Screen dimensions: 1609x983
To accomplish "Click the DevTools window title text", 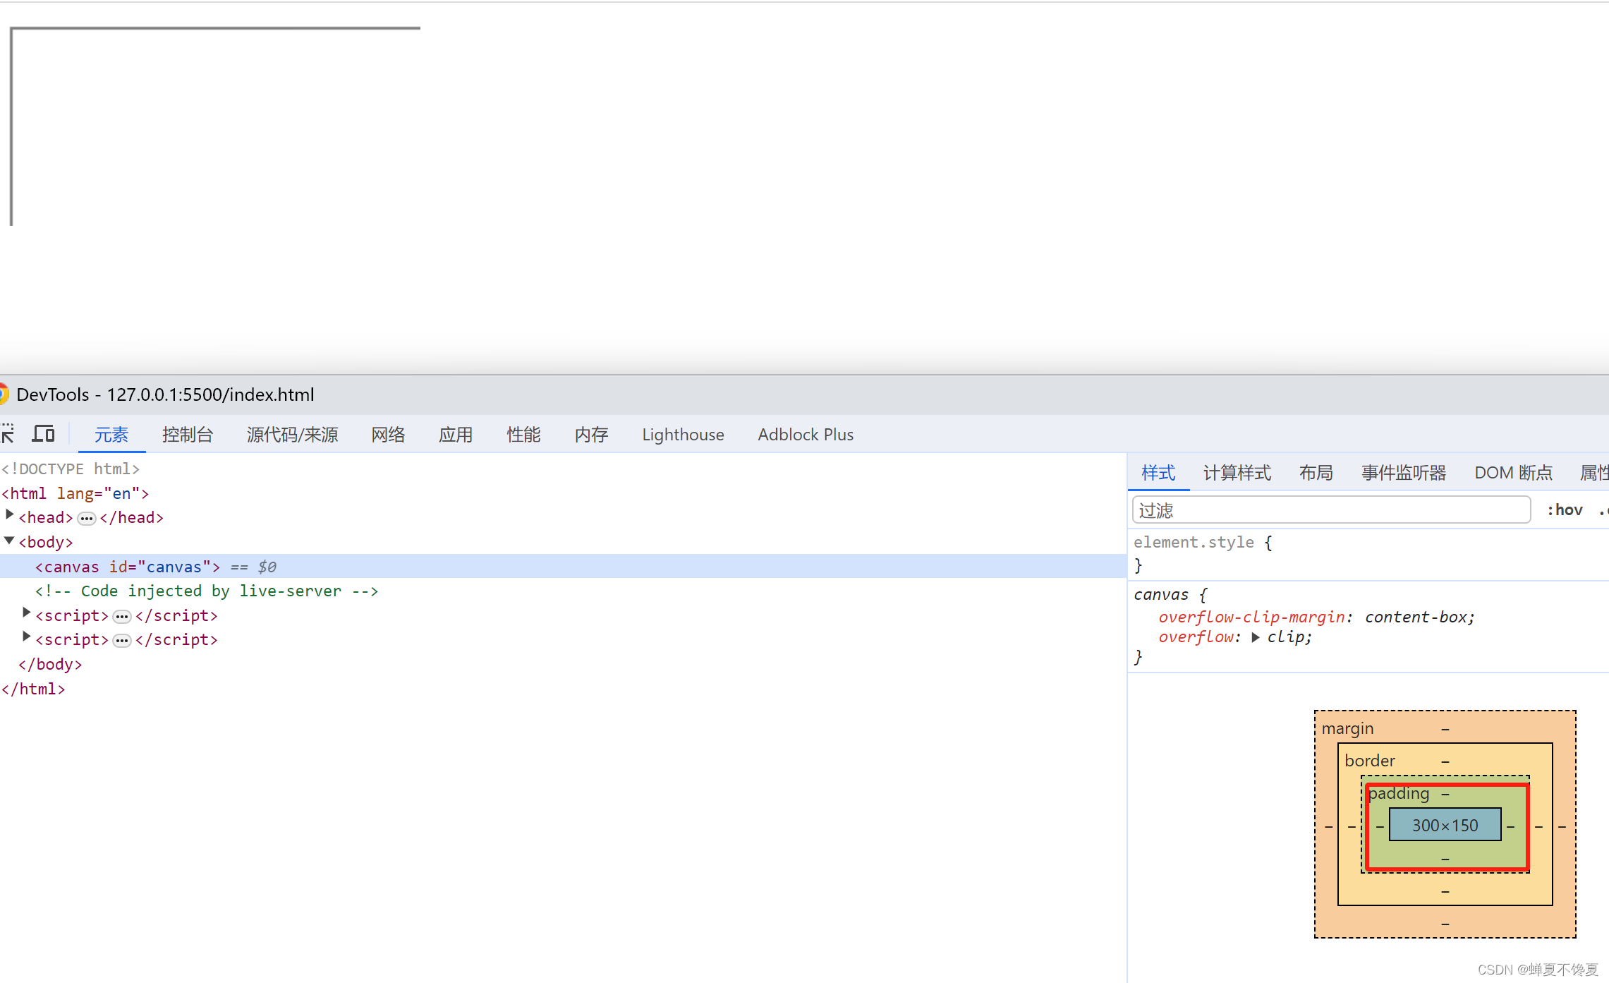I will tap(165, 394).
